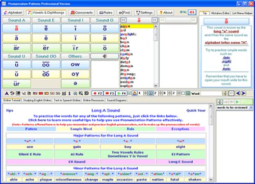Select the US flag language icon
Screen dimensions: 255x184
35,93
